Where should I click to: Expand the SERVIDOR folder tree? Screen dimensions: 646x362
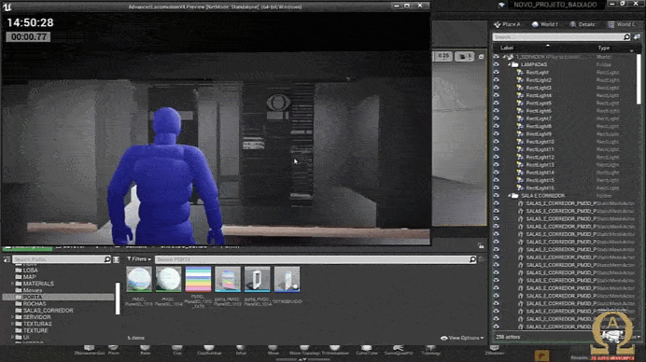[x=12, y=317]
